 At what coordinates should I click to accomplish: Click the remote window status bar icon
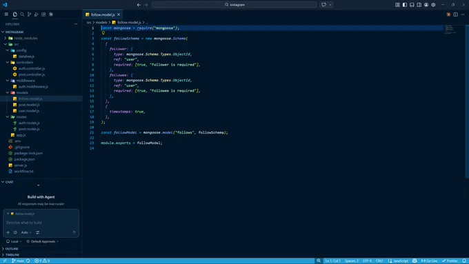[x=5, y=261]
